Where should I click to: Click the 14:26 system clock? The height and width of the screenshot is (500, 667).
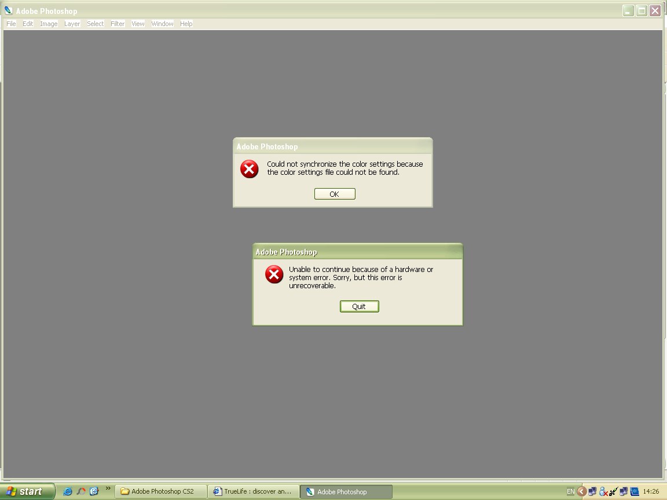[651, 491]
